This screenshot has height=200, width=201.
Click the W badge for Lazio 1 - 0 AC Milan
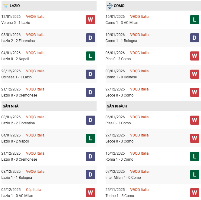[91, 193]
